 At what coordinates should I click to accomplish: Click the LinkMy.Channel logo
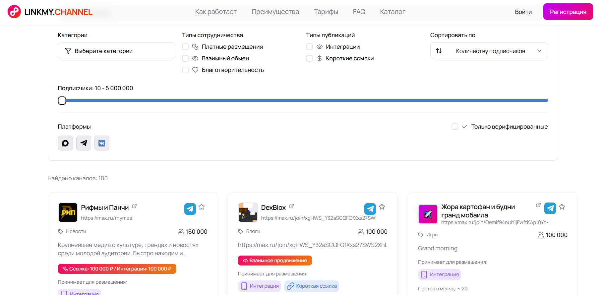point(50,12)
